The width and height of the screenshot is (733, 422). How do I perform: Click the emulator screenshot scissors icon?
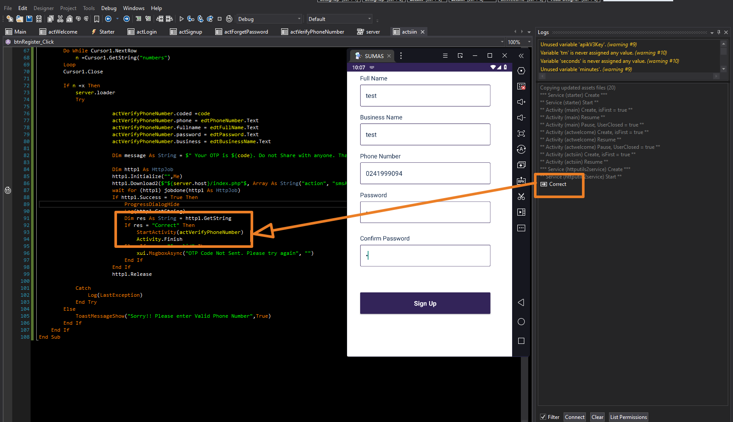click(x=521, y=196)
